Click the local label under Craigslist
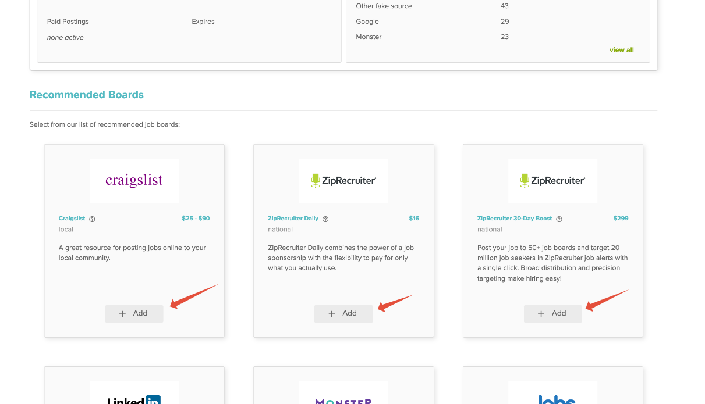 click(66, 230)
